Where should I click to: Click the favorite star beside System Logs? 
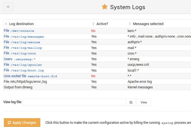[x=105, y=7]
